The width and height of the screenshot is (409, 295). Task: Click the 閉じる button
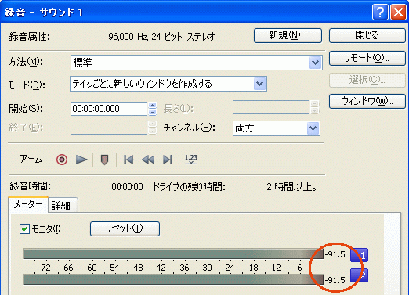click(367, 35)
